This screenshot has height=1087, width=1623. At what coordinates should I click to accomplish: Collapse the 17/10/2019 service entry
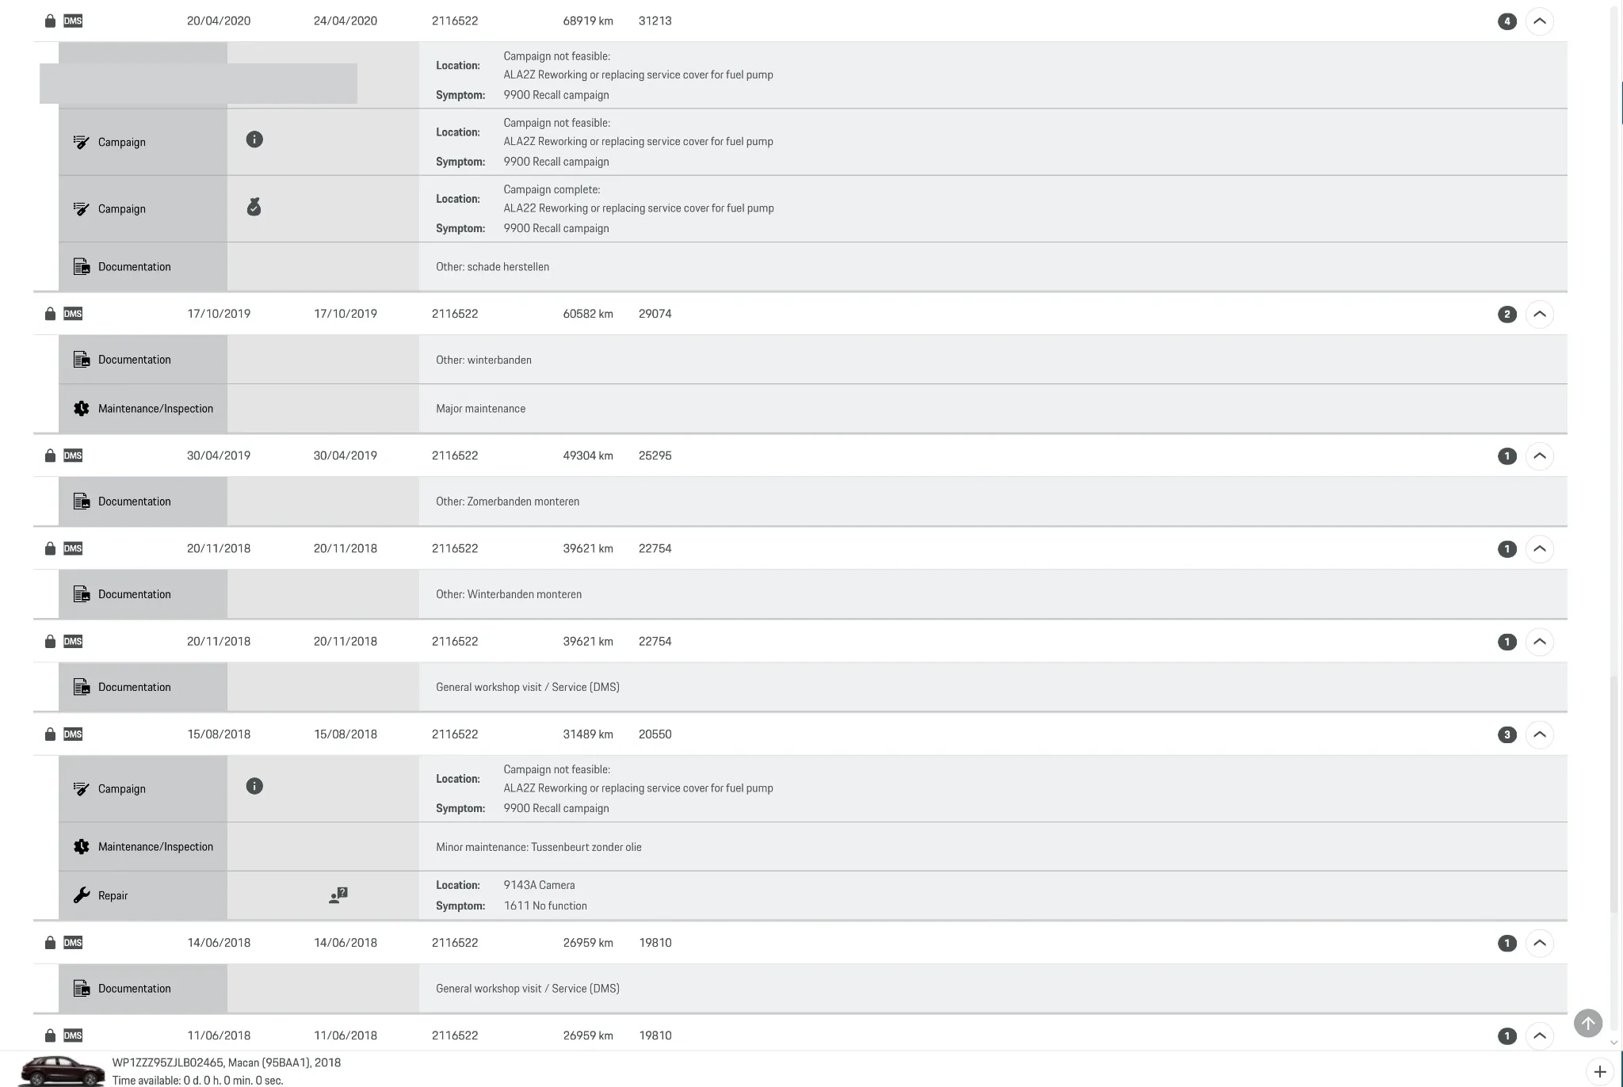1539,315
